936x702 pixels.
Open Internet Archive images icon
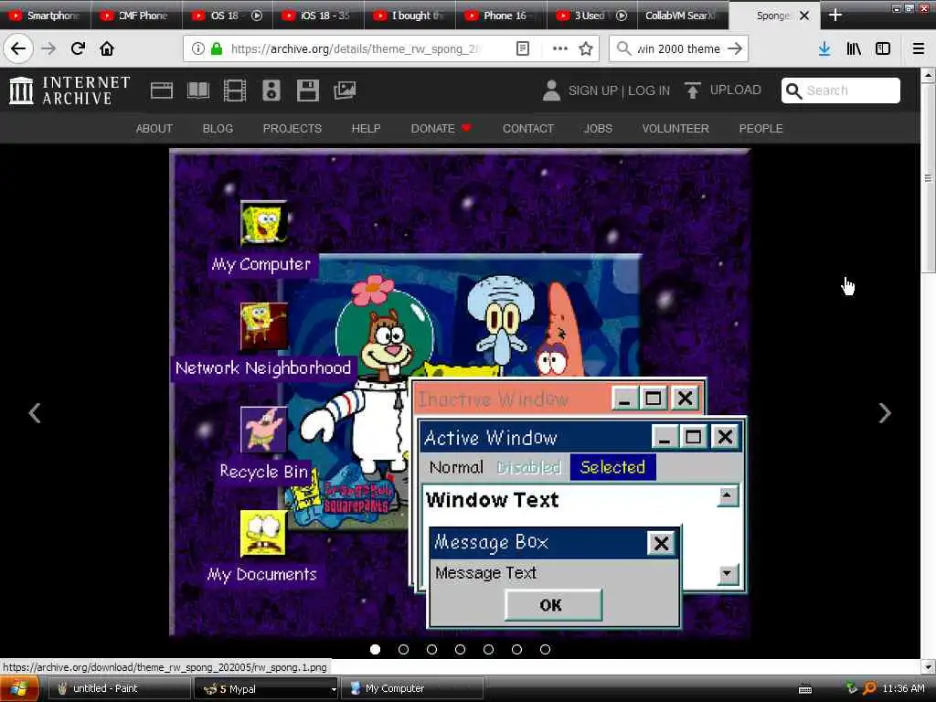pyautogui.click(x=345, y=90)
